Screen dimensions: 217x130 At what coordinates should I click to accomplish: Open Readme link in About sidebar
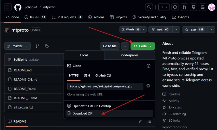(x=171, y=94)
